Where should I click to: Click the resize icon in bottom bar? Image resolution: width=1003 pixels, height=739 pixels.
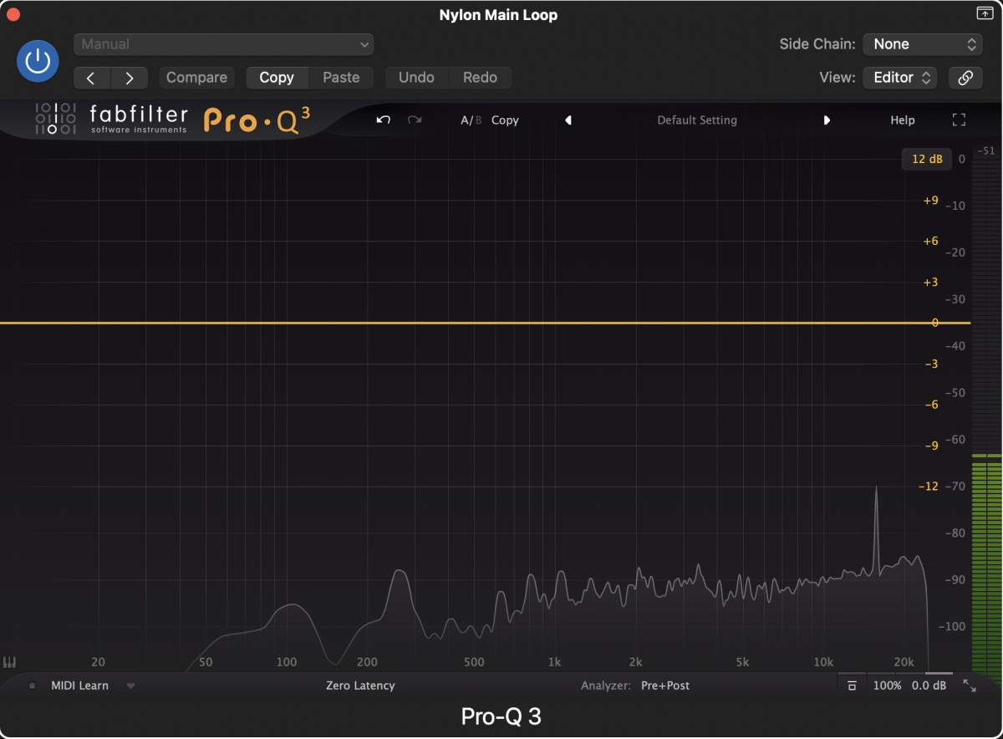pos(970,685)
